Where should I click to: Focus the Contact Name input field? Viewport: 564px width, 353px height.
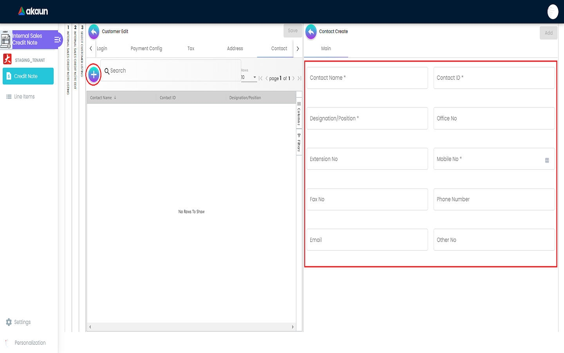367,78
